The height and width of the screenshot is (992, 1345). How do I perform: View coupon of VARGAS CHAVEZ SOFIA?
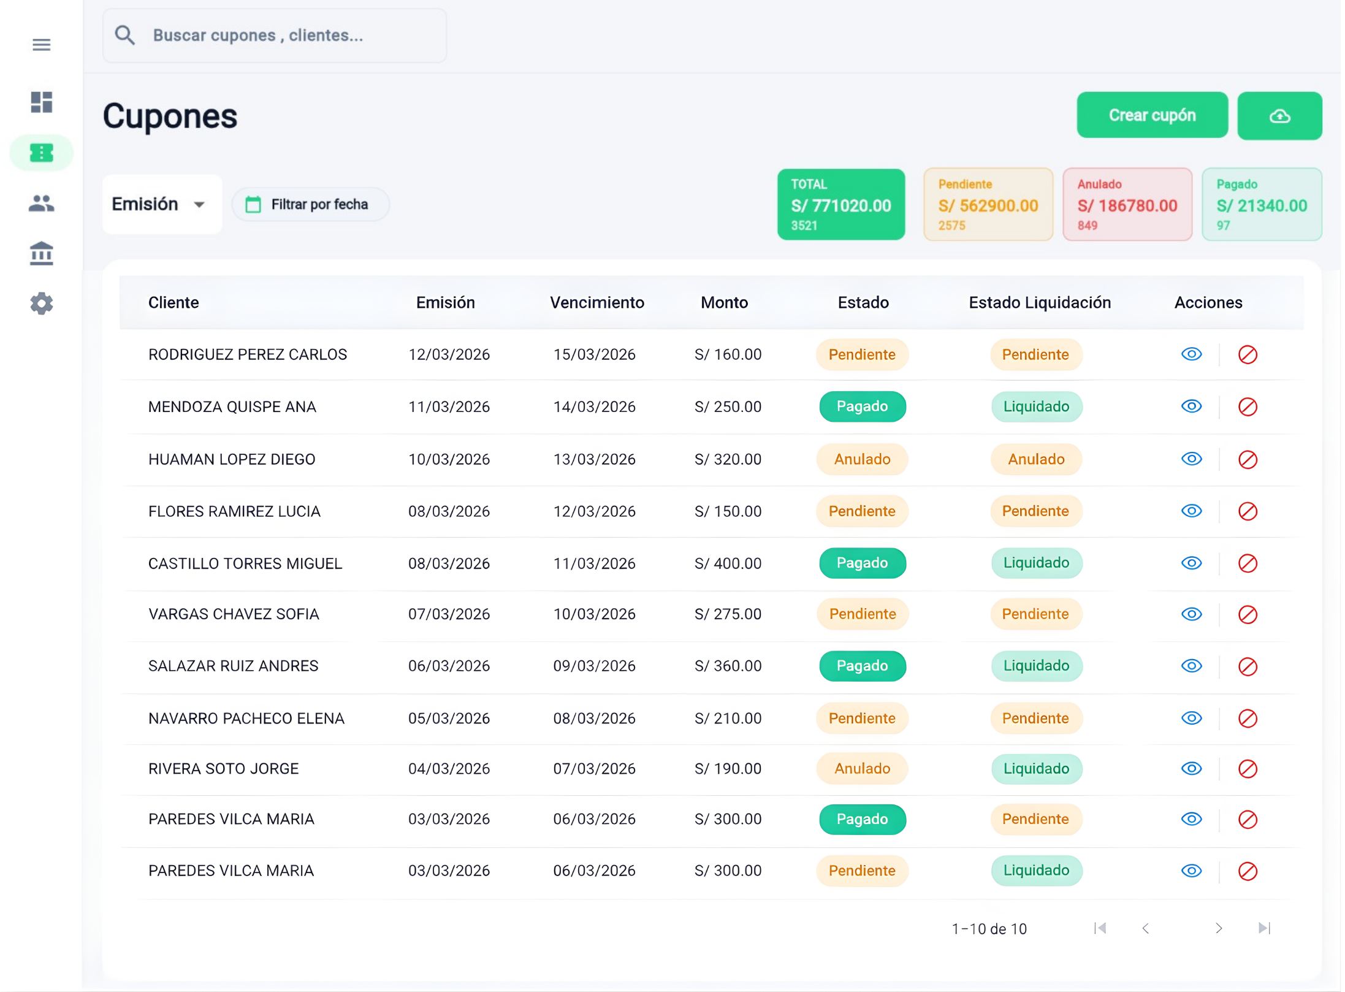point(1191,614)
